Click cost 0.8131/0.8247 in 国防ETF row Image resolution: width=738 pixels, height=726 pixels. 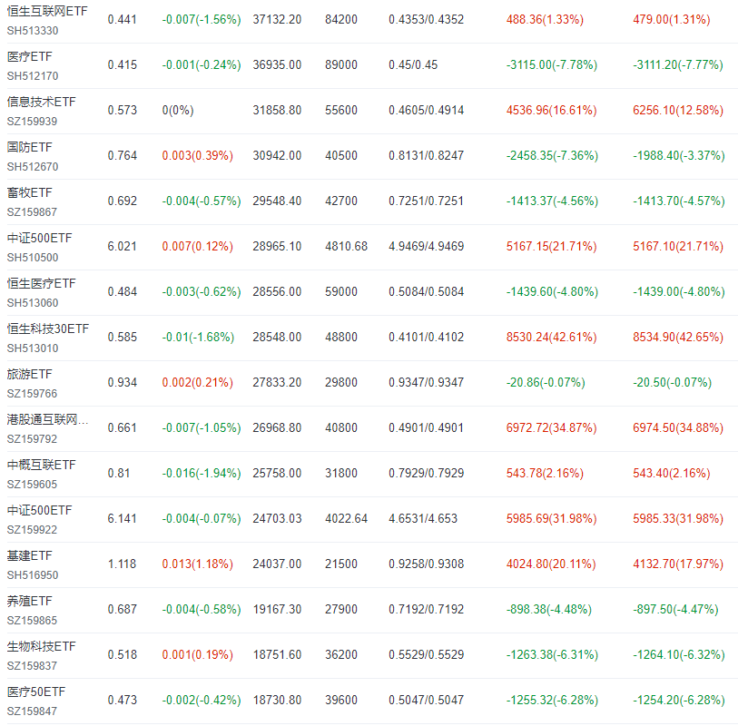(x=426, y=156)
